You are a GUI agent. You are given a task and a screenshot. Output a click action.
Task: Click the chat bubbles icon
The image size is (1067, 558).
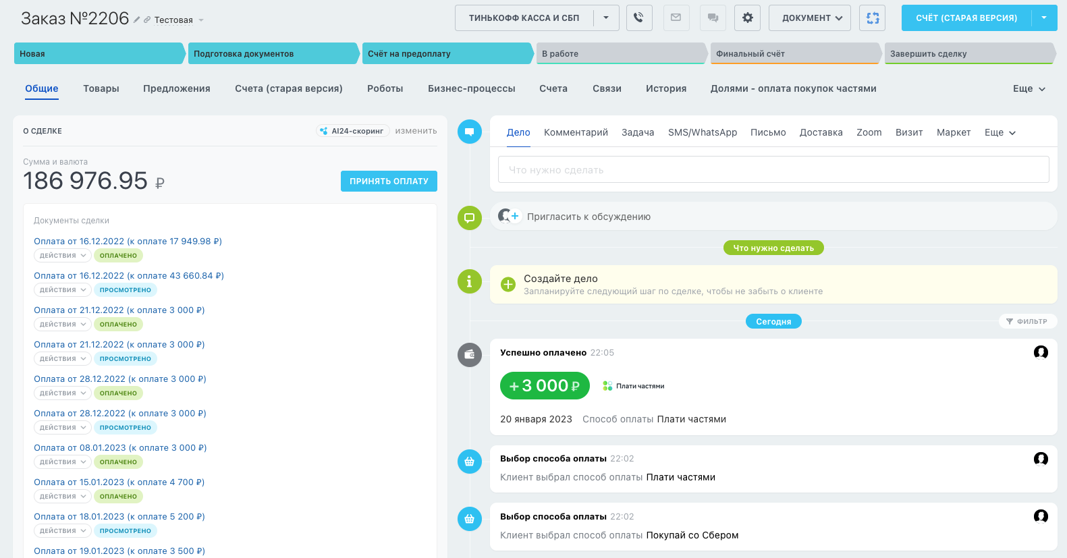click(x=713, y=18)
